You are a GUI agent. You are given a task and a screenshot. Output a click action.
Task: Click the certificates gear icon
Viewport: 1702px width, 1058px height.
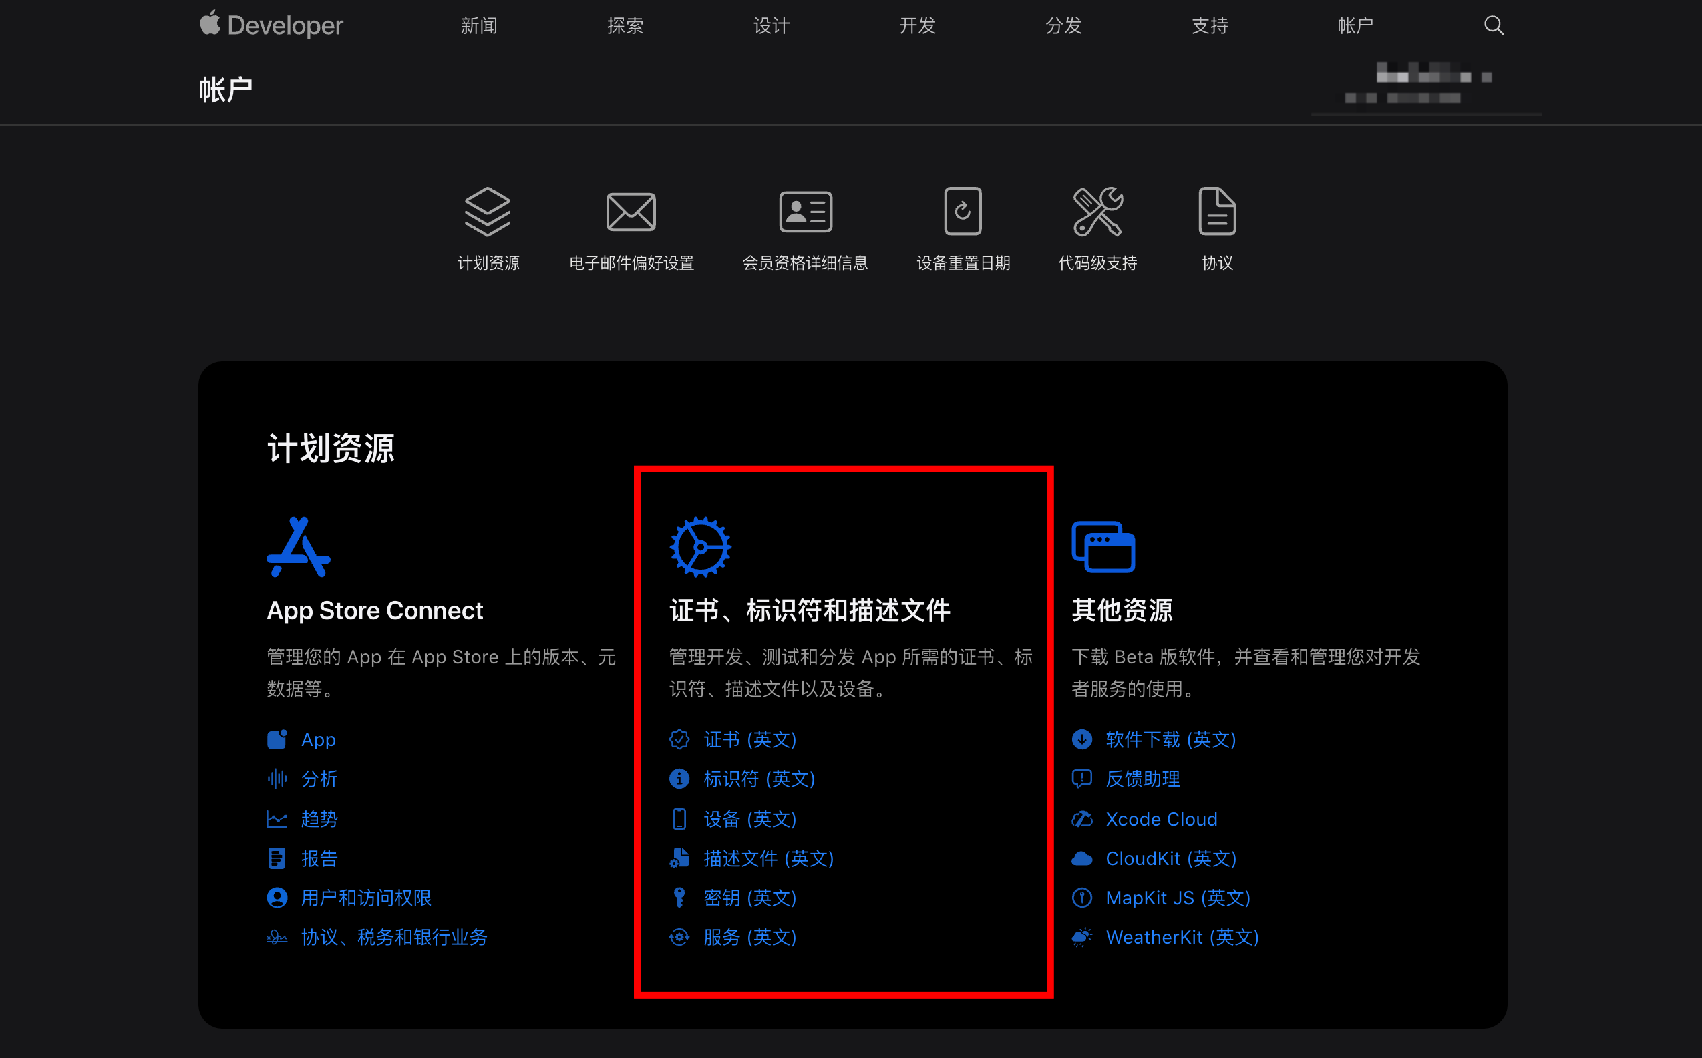pos(701,547)
